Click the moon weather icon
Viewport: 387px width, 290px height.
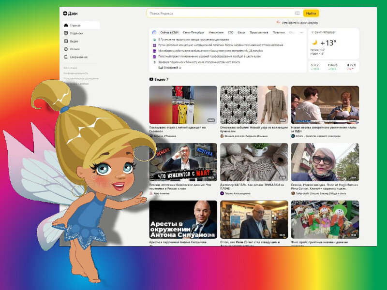[314, 43]
